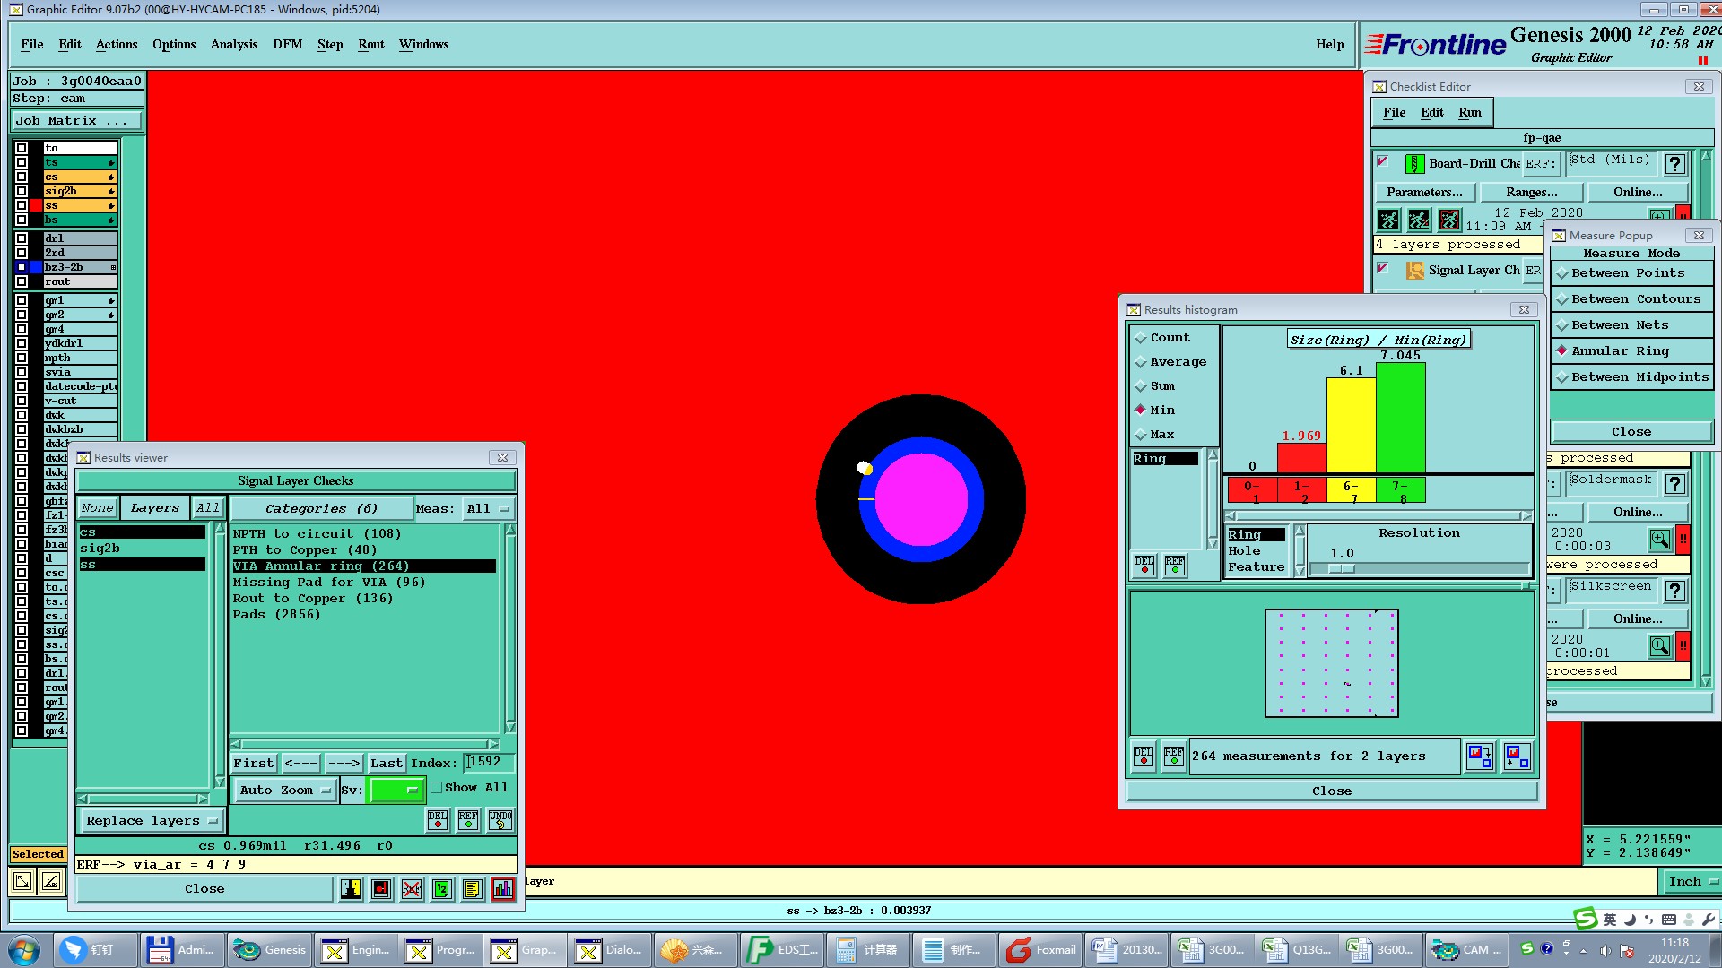This screenshot has width=1722, height=968.
Task: Click red 0-1 histogram range swatch
Action: 1252,491
